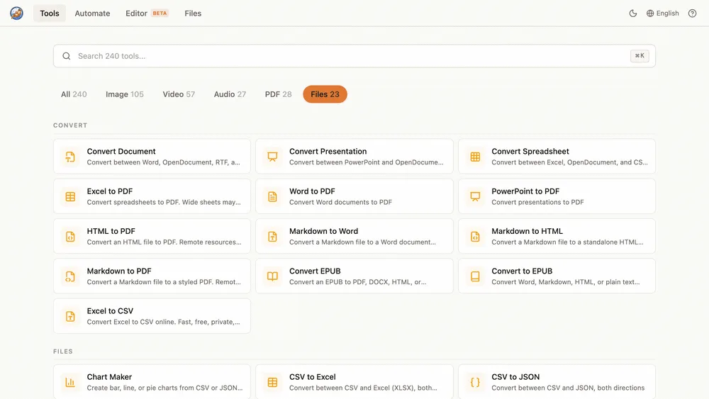Click 'Convert Word, Markdown, HTML, or plain text' description
Screen dimensions: 709x399
566,282
